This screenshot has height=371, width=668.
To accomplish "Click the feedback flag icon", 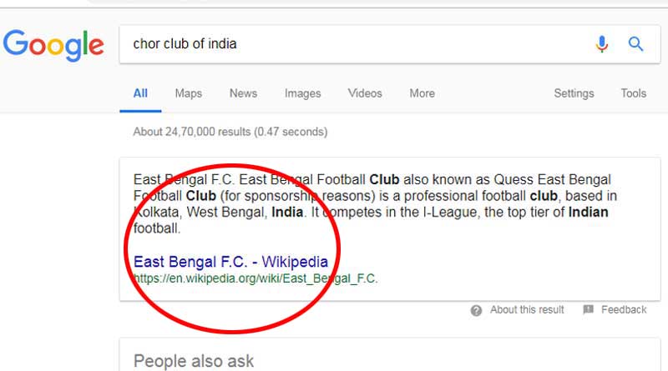I will point(588,310).
